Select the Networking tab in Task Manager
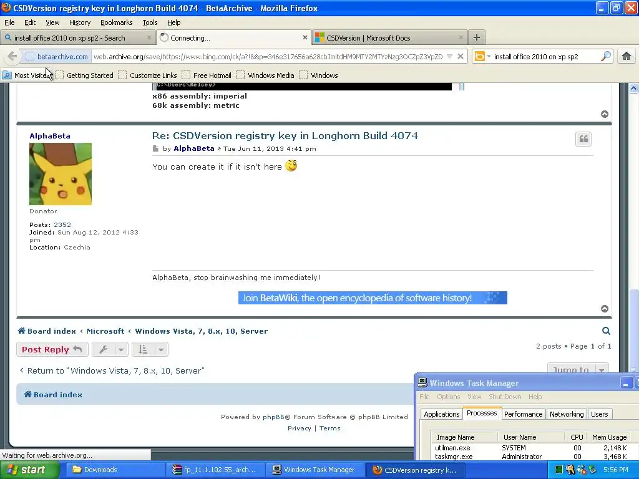This screenshot has width=639, height=479. pos(567,414)
